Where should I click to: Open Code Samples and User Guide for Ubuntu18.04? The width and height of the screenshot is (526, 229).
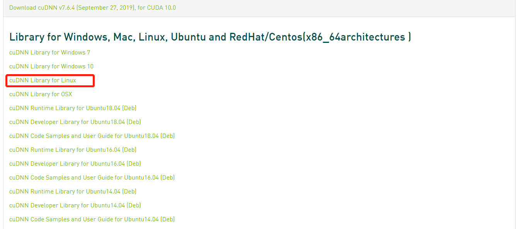point(92,136)
